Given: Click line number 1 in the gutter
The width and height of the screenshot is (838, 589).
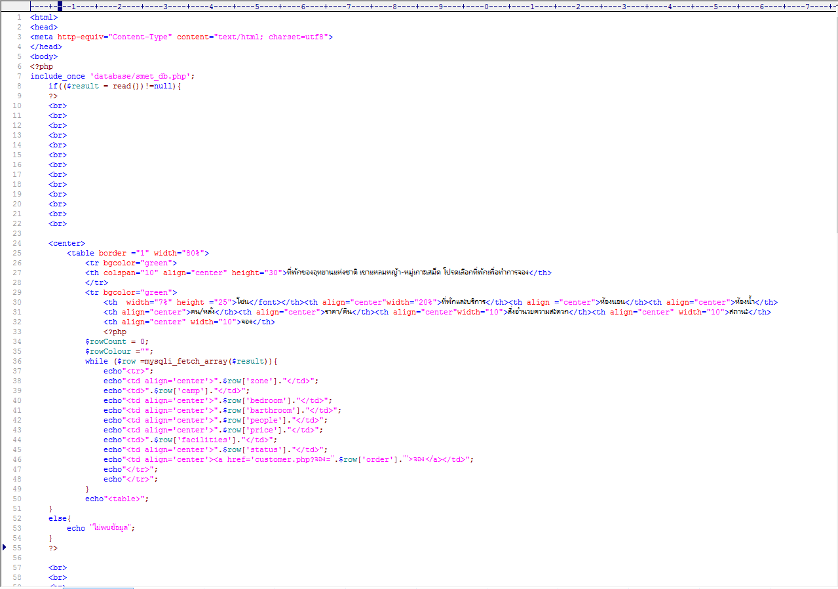Looking at the screenshot, I should tap(19, 17).
